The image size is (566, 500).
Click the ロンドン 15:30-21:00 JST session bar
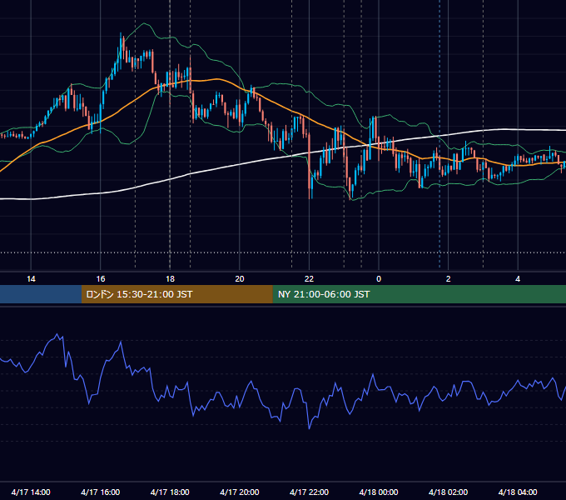176,294
